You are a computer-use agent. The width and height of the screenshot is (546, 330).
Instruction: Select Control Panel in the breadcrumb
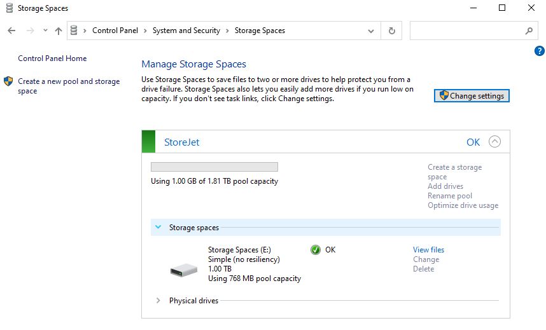[x=115, y=31]
